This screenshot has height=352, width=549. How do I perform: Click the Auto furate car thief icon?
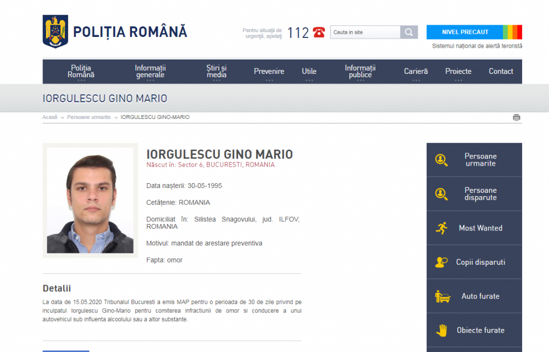[442, 296]
